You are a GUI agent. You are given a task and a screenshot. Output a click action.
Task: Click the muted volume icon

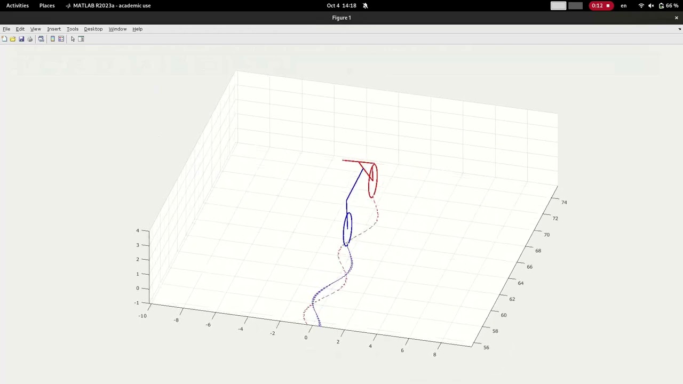pos(651,5)
